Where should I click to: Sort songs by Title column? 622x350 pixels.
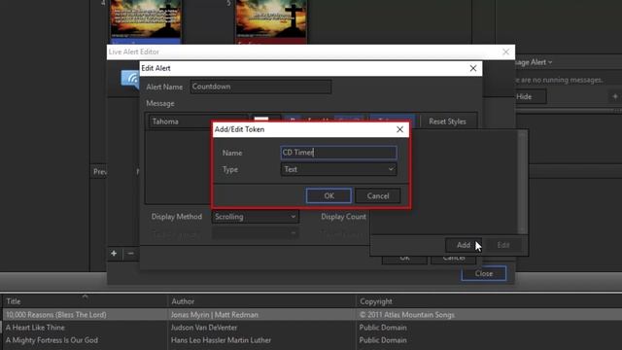coord(85,301)
